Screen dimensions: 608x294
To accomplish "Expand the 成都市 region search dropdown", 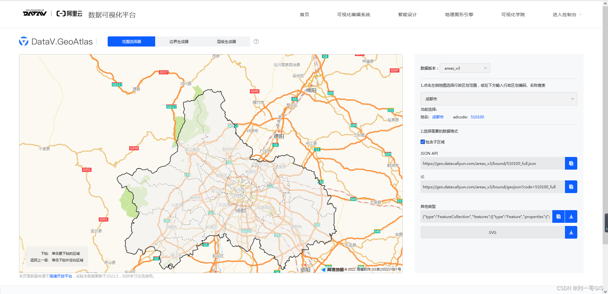I will pyautogui.click(x=499, y=99).
